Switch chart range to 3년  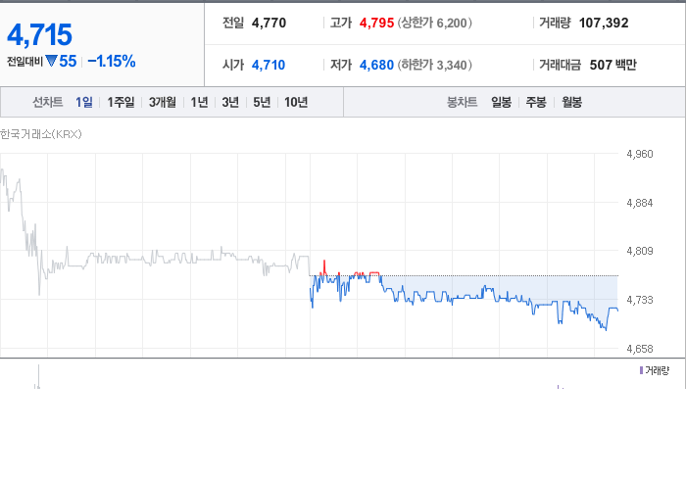[x=230, y=102]
